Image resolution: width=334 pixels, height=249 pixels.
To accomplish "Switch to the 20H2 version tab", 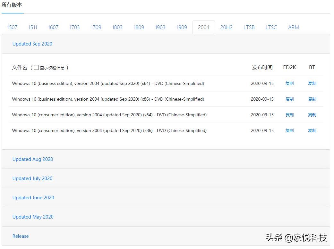I will point(226,27).
